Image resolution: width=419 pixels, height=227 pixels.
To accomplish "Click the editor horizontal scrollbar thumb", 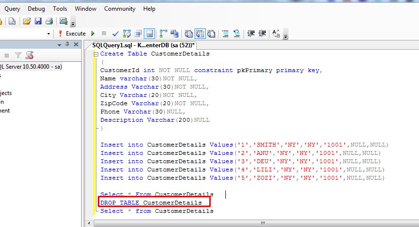I will [263, 223].
